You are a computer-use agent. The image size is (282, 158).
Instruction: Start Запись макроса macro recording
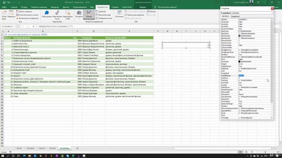[24, 11]
